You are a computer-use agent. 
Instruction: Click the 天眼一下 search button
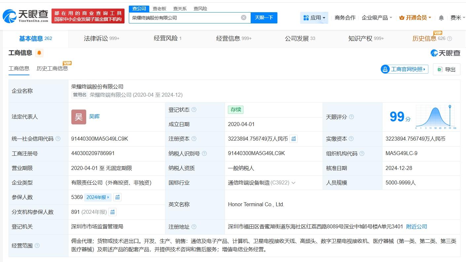click(x=264, y=17)
